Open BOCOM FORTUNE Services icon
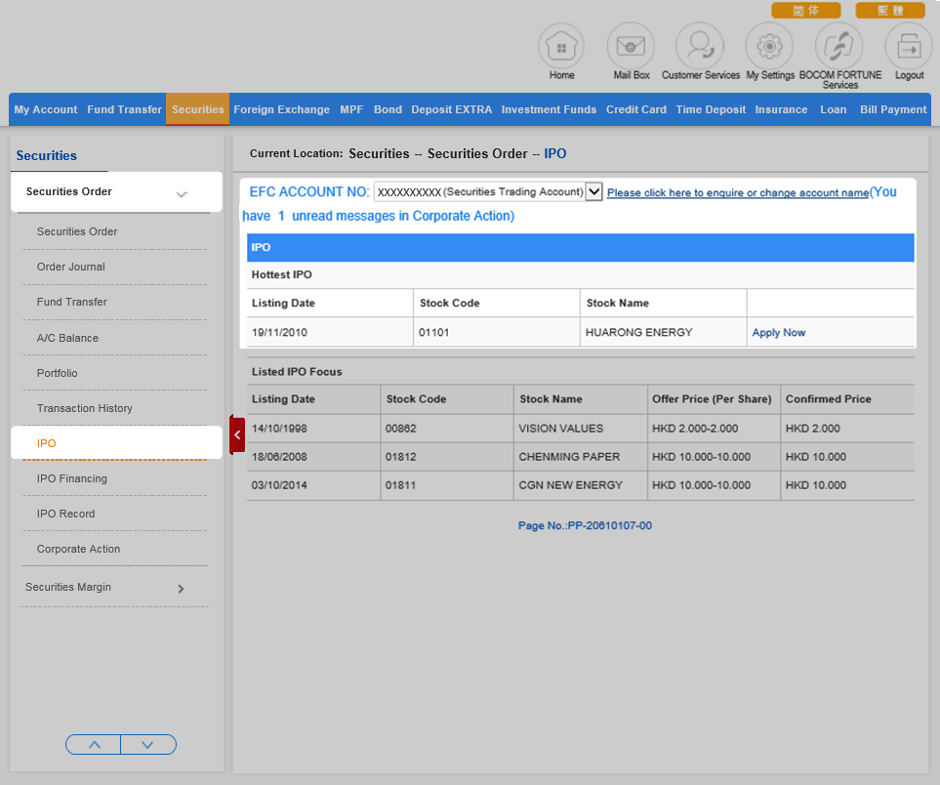 839,46
